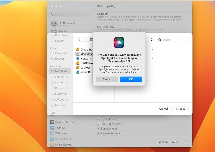Image resolution: width=215 pixels, height=152 pixels.
Task: Click the OWCenvo drive icon
Action: pos(78,63)
